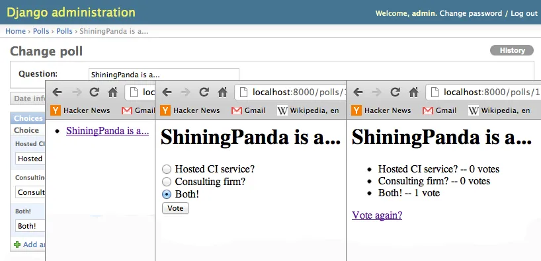Go back in the middle browser window
Image resolution: width=541 pixels, height=261 pixels.
[x=167, y=92]
